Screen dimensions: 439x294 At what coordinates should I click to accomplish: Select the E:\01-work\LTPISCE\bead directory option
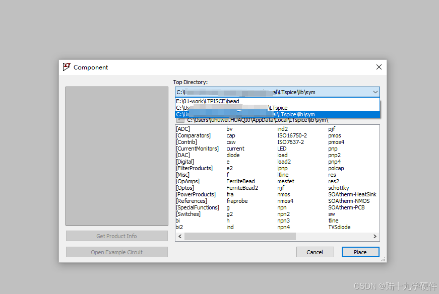(277, 101)
